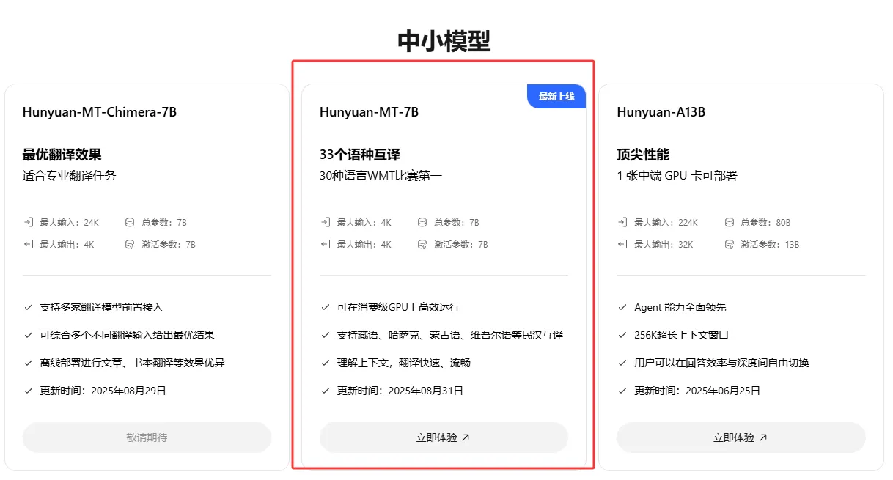
Task: Click the checkmark beside 256K超长上下文窗口
Action: (x=624, y=335)
